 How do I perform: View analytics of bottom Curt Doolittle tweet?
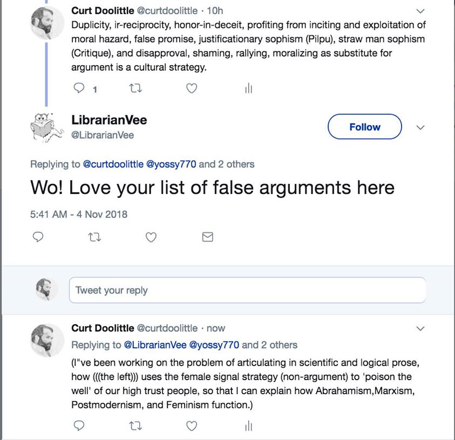[248, 426]
